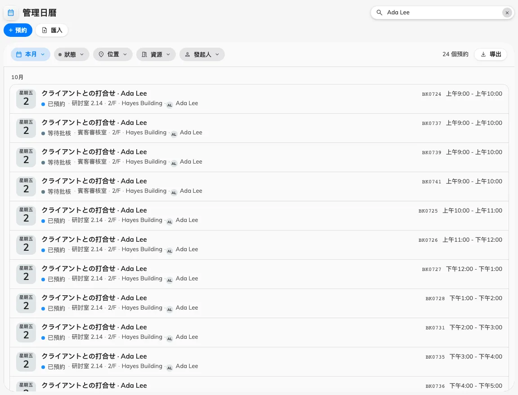Click the 管理日曆 page title
The width and height of the screenshot is (518, 395).
point(39,13)
